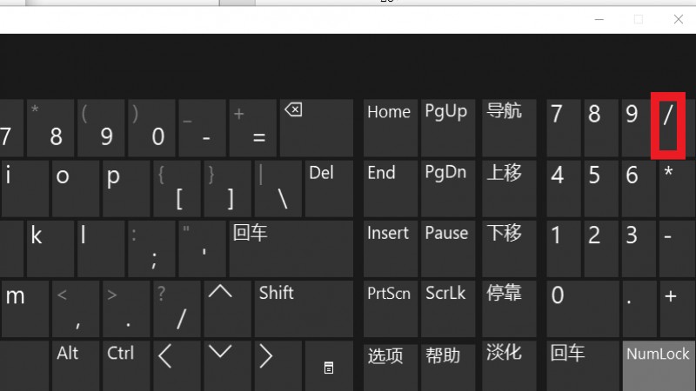Click the Home key
Screen dimensions: 696x391
[x=391, y=128]
